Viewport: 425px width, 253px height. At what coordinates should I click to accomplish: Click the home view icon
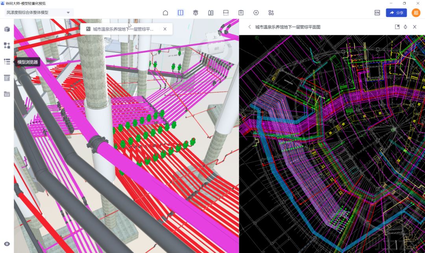click(165, 13)
